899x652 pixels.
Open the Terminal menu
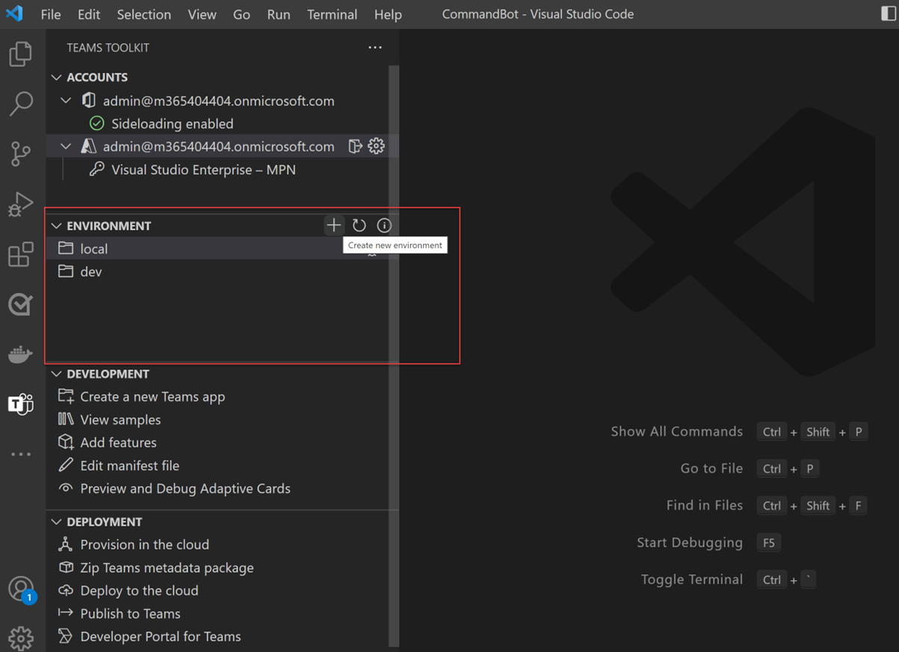[x=332, y=14]
